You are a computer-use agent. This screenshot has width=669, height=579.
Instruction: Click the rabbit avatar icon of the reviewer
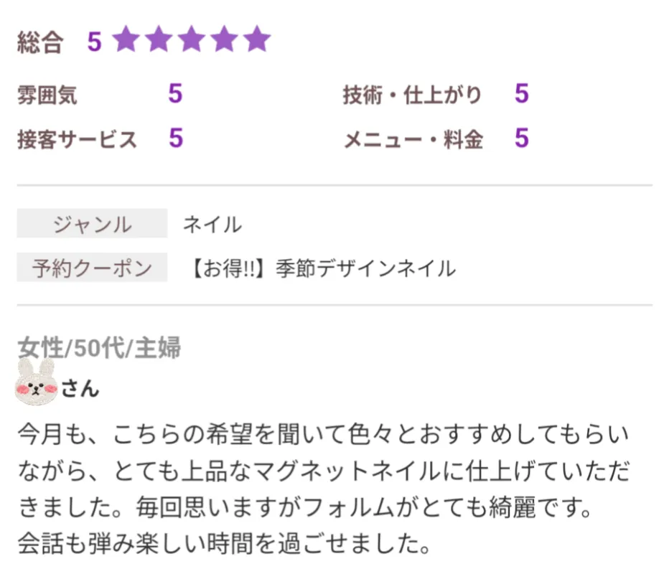click(x=36, y=381)
